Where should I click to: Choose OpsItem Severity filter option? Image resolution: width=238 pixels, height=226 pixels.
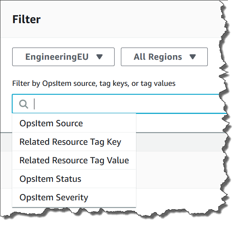74,197
